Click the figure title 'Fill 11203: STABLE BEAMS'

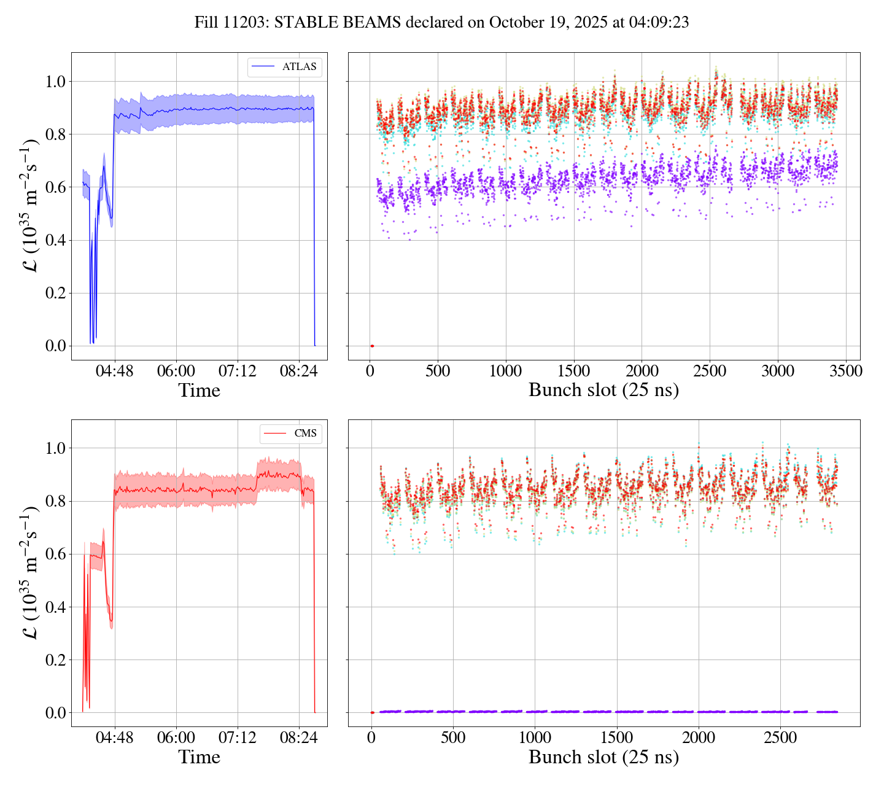pyautogui.click(x=441, y=23)
